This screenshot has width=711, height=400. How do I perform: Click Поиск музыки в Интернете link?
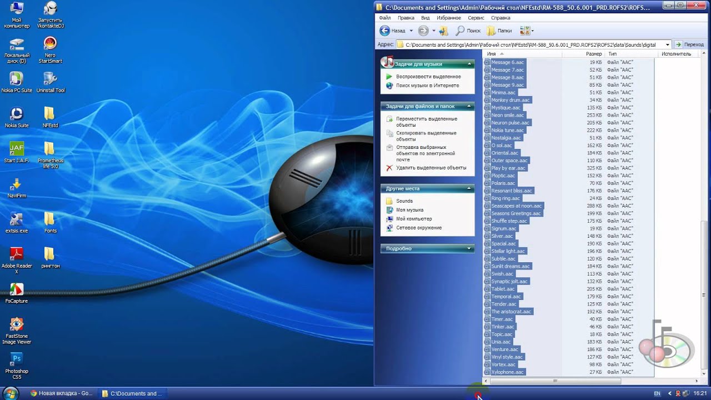(x=427, y=86)
